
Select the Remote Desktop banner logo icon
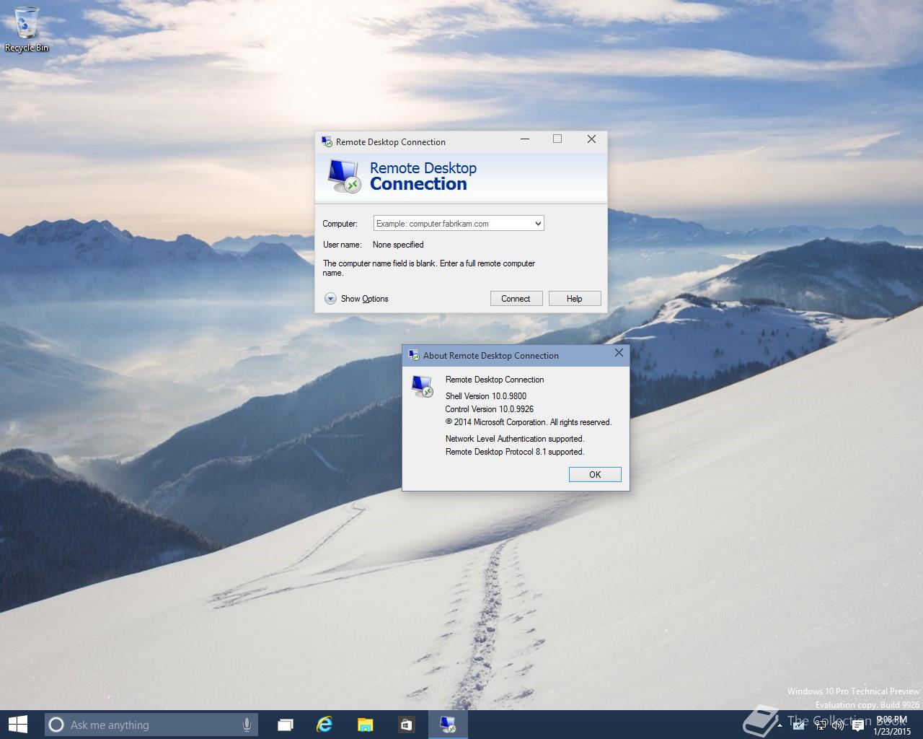pyautogui.click(x=343, y=176)
